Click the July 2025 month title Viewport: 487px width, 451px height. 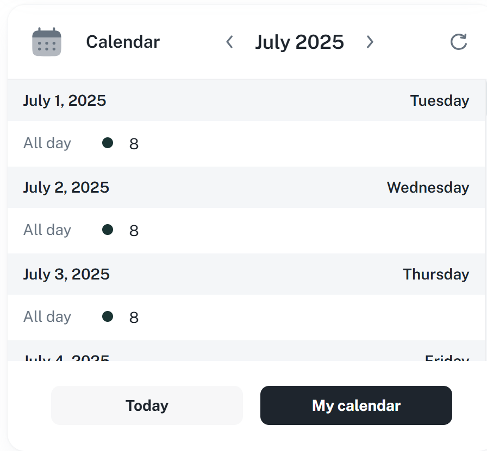pos(299,42)
